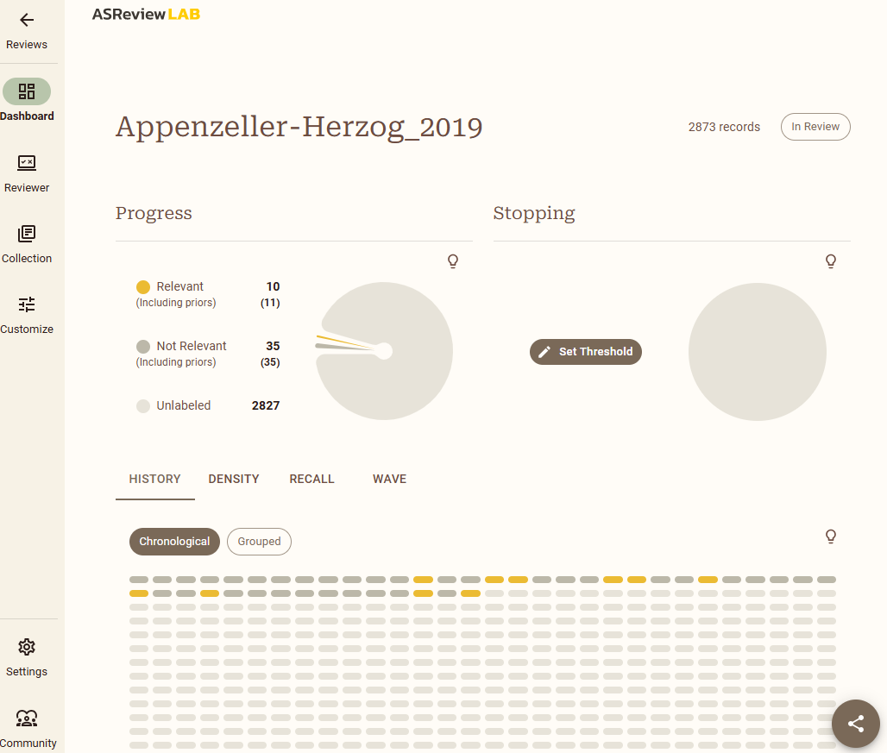Toggle the In Review status chip
The width and height of the screenshot is (887, 753).
(x=815, y=127)
